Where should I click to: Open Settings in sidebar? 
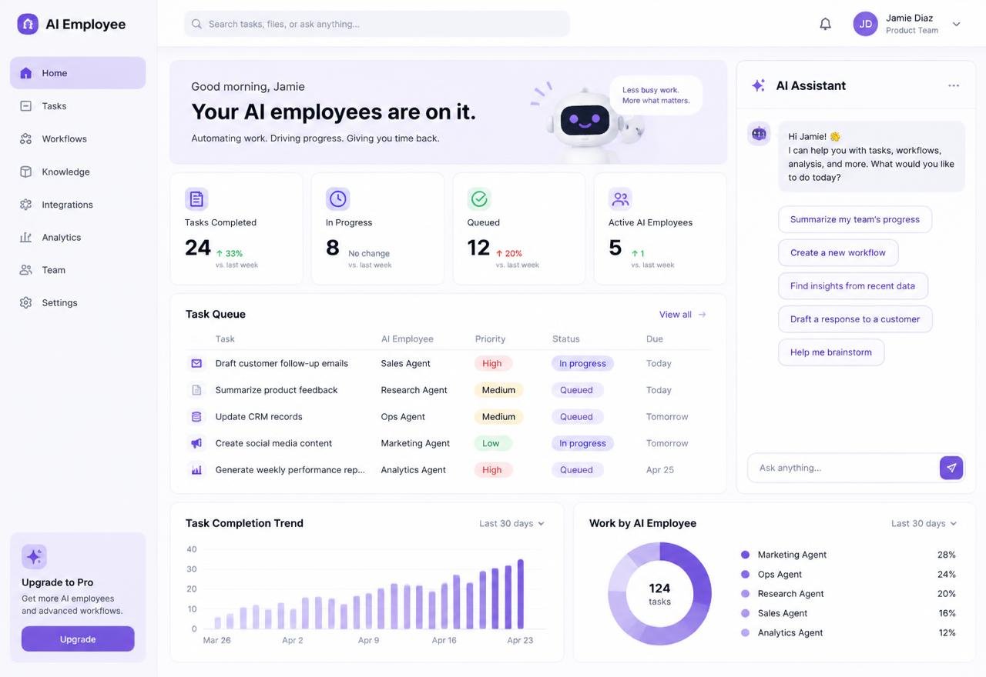[78, 302]
